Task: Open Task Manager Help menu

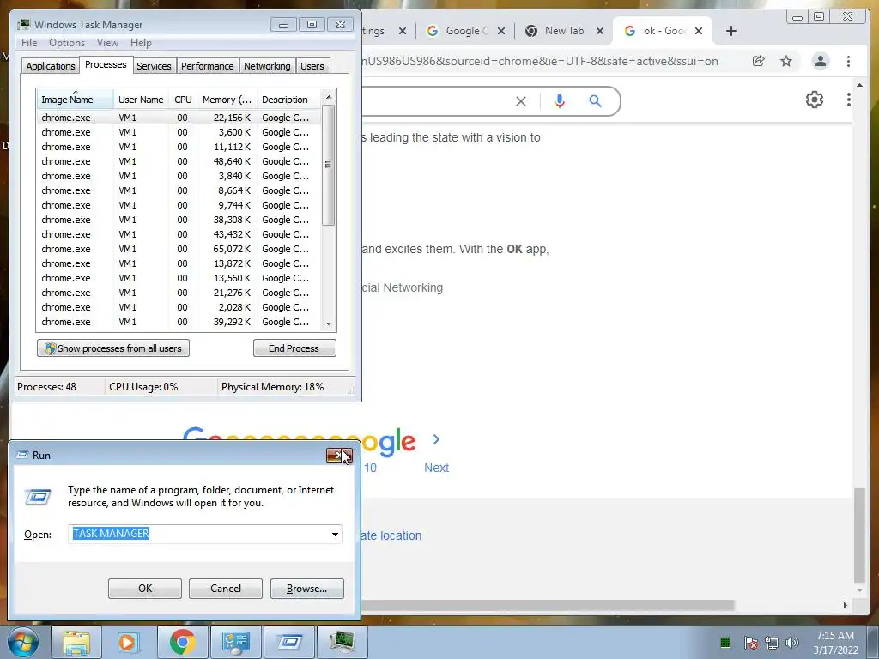Action: [141, 43]
